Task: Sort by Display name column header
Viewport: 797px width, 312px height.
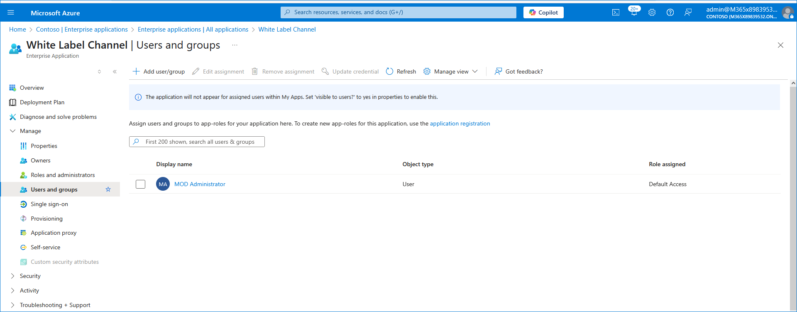Action: click(x=174, y=164)
